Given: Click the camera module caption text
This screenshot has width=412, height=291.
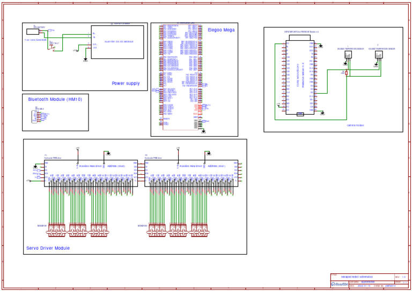Looking at the screenshot, I should tap(355, 125).
